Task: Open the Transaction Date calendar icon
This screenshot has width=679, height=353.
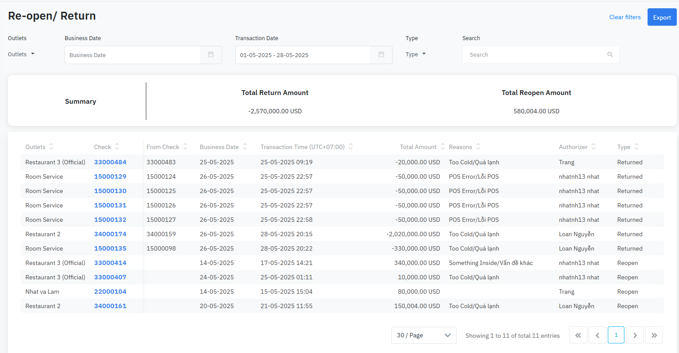Action: pos(381,55)
